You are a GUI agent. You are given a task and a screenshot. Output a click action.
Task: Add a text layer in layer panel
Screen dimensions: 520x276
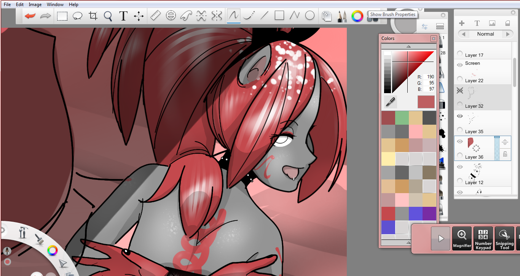click(x=477, y=23)
